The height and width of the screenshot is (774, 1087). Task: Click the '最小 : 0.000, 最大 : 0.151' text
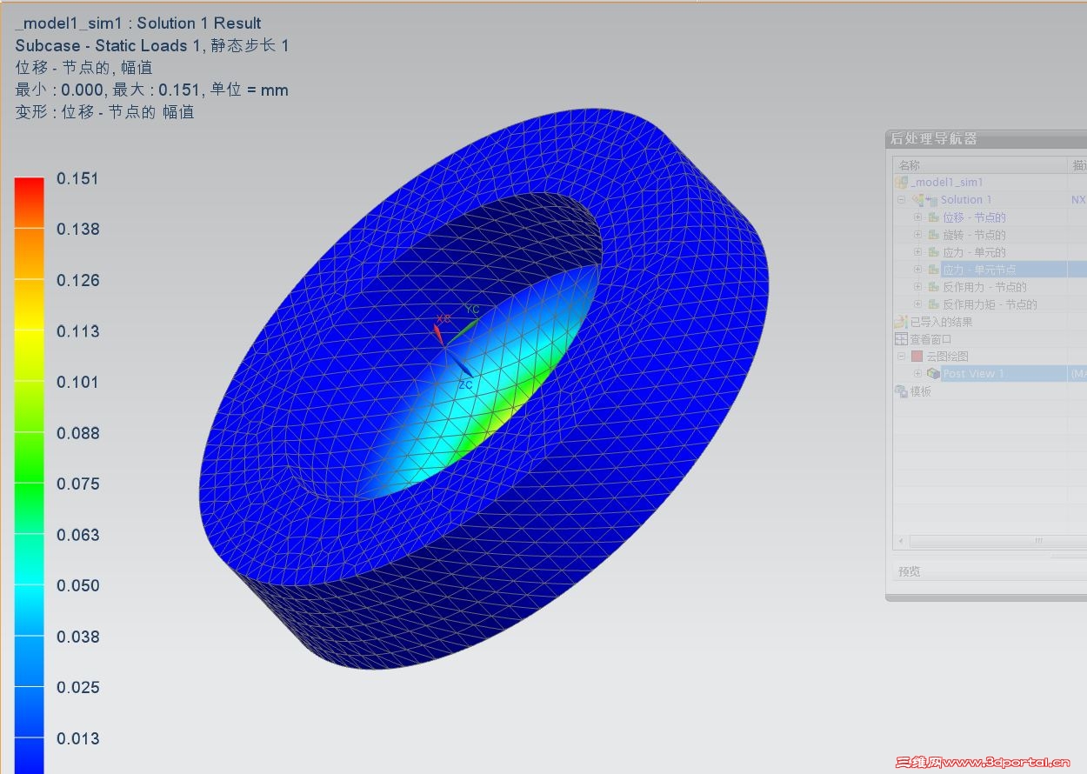click(110, 90)
